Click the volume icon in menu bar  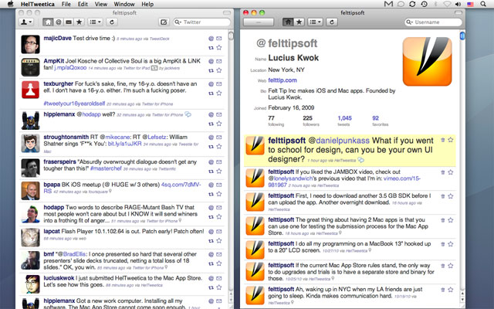pos(458,4)
